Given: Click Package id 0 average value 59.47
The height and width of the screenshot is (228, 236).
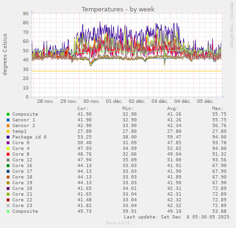Looking at the screenshot, I should (174, 137).
